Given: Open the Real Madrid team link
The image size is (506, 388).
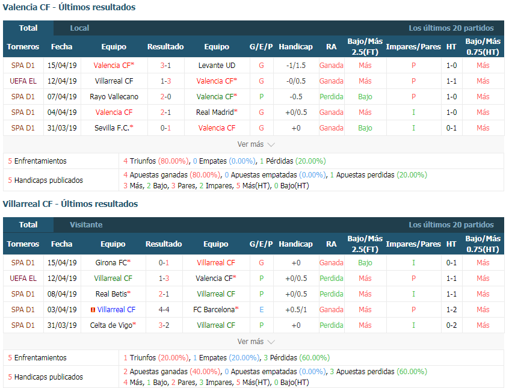Looking at the screenshot, I should point(217,112).
